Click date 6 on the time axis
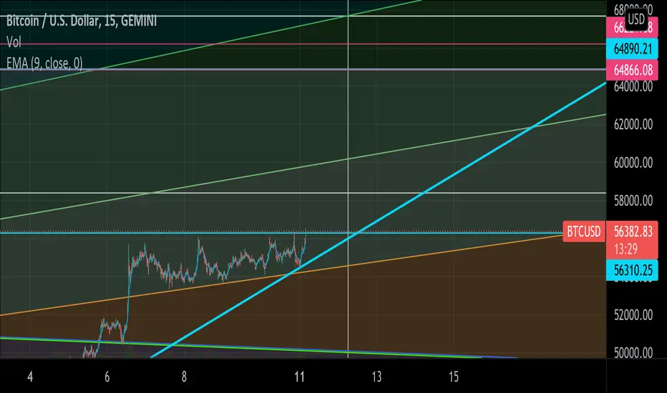Image resolution: width=667 pixels, height=393 pixels. click(107, 377)
